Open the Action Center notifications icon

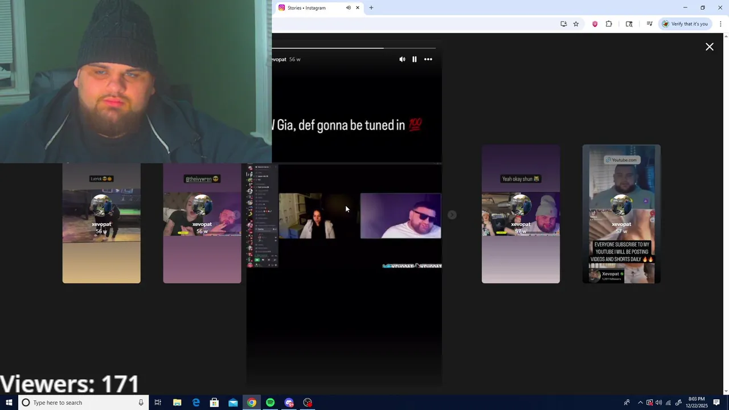716,403
